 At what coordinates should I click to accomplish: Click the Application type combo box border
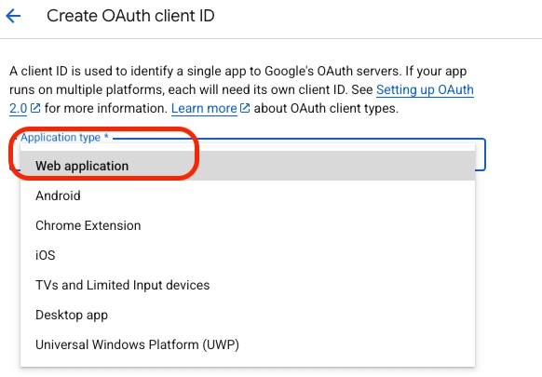tap(481, 155)
